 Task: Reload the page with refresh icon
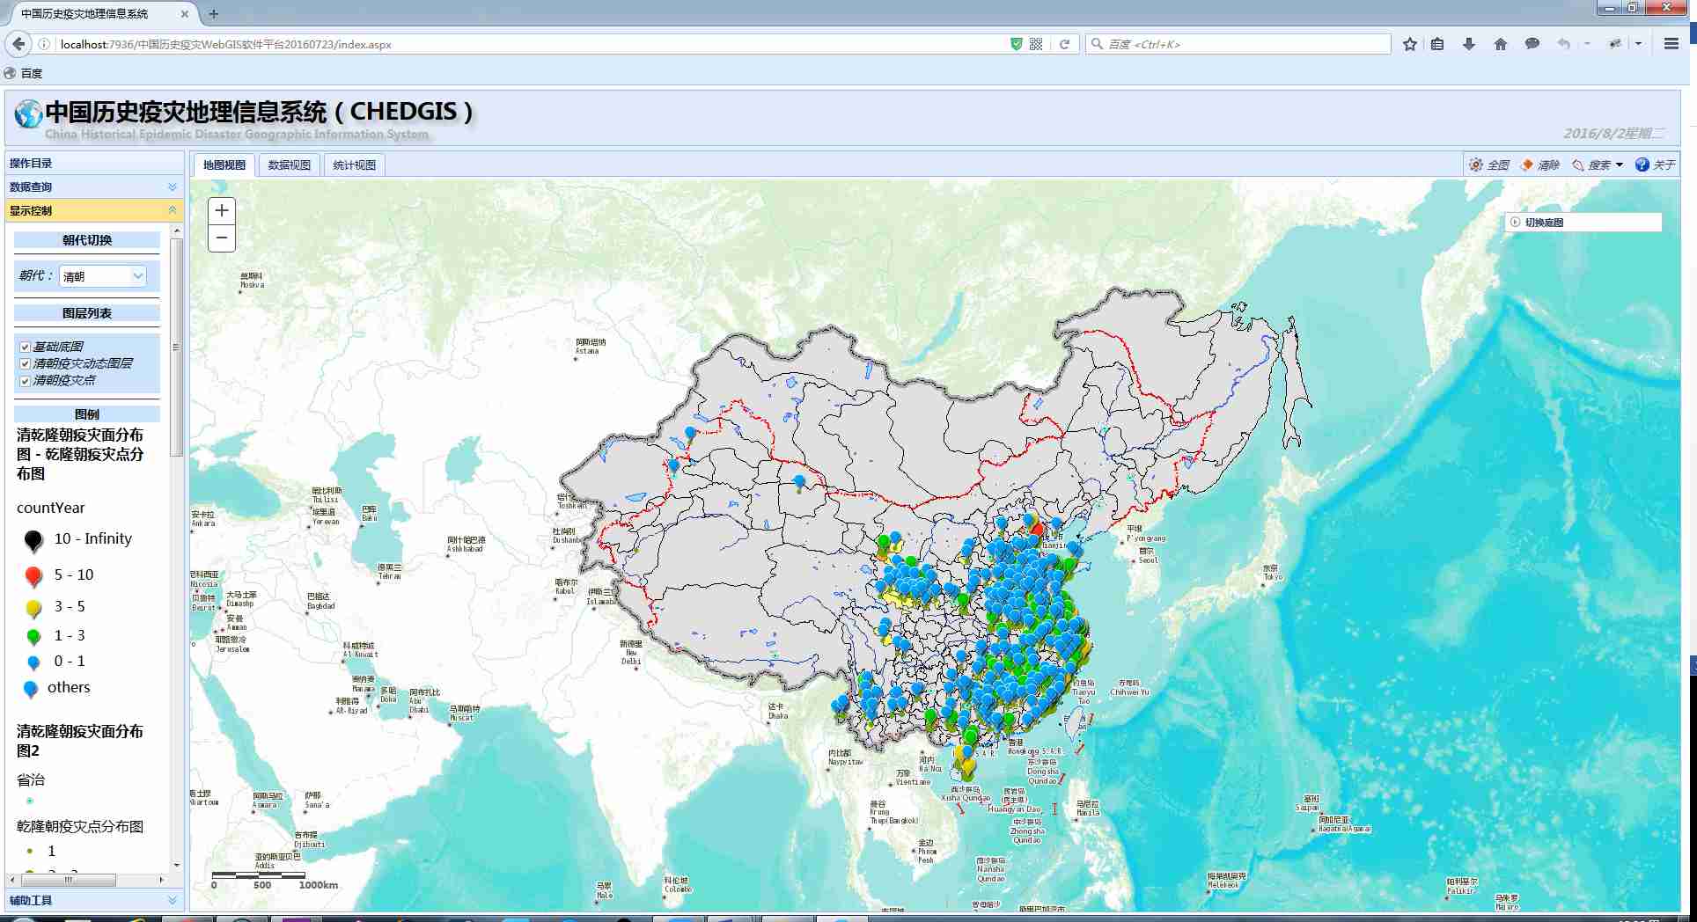click(x=1064, y=44)
